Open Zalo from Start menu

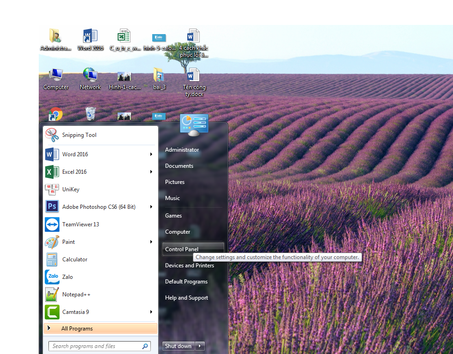click(x=100, y=277)
